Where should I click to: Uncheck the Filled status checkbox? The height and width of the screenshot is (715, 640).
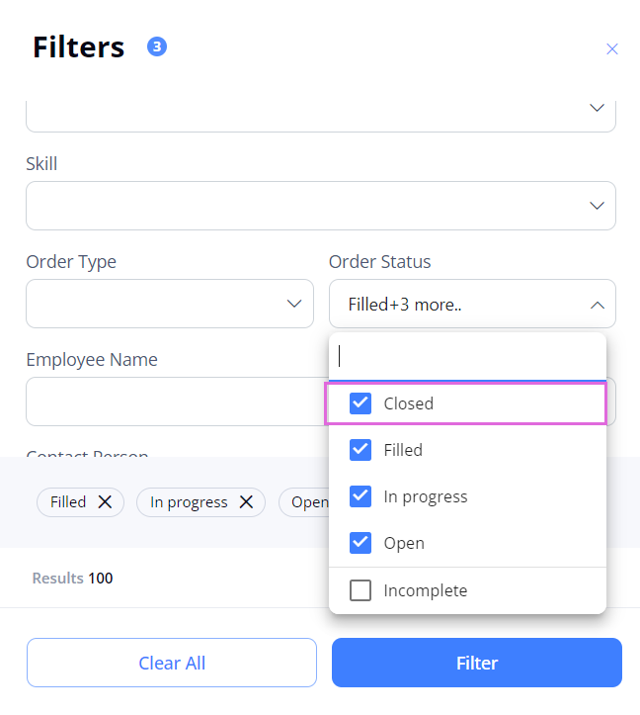[x=360, y=450]
